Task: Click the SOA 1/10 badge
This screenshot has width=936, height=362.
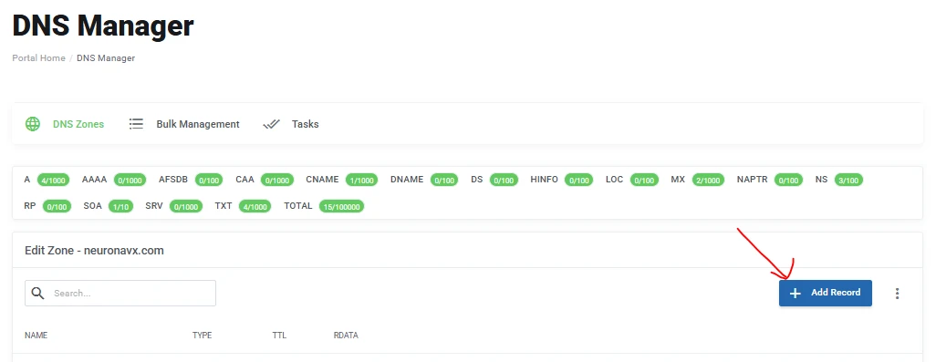Action: (x=121, y=206)
